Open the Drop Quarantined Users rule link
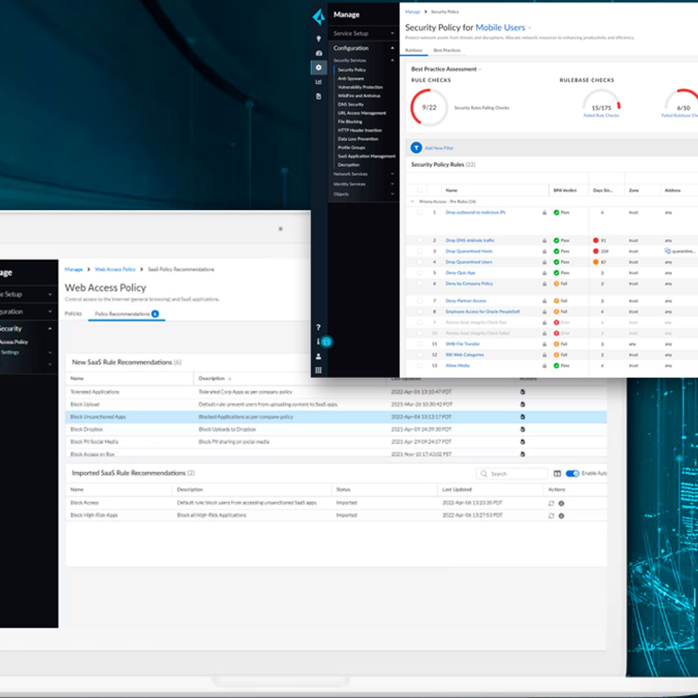 pyautogui.click(x=469, y=262)
